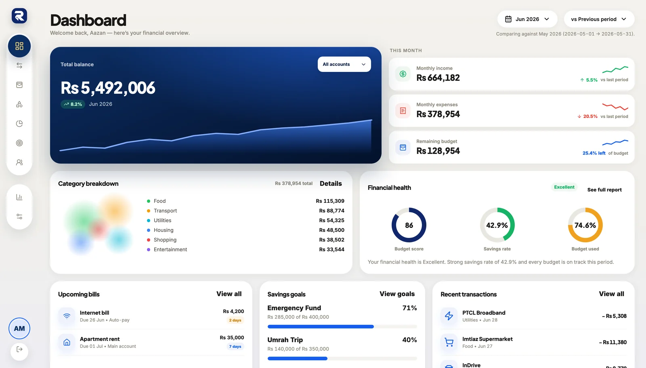646x368 pixels.
Task: Open the pie chart analytics icon in sidebar
Action: [19, 124]
